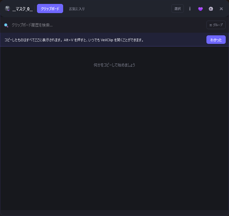
Task: Switch to the クリップボード tab
Action: point(50,9)
